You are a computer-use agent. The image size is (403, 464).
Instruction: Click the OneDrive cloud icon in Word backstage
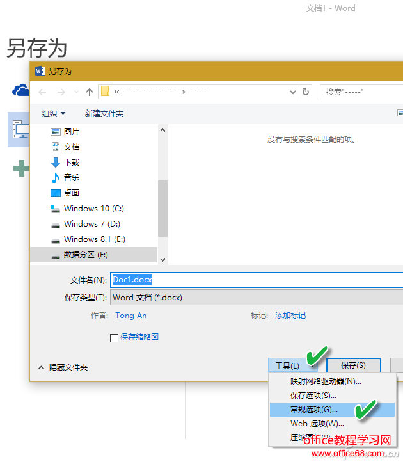[x=20, y=90]
